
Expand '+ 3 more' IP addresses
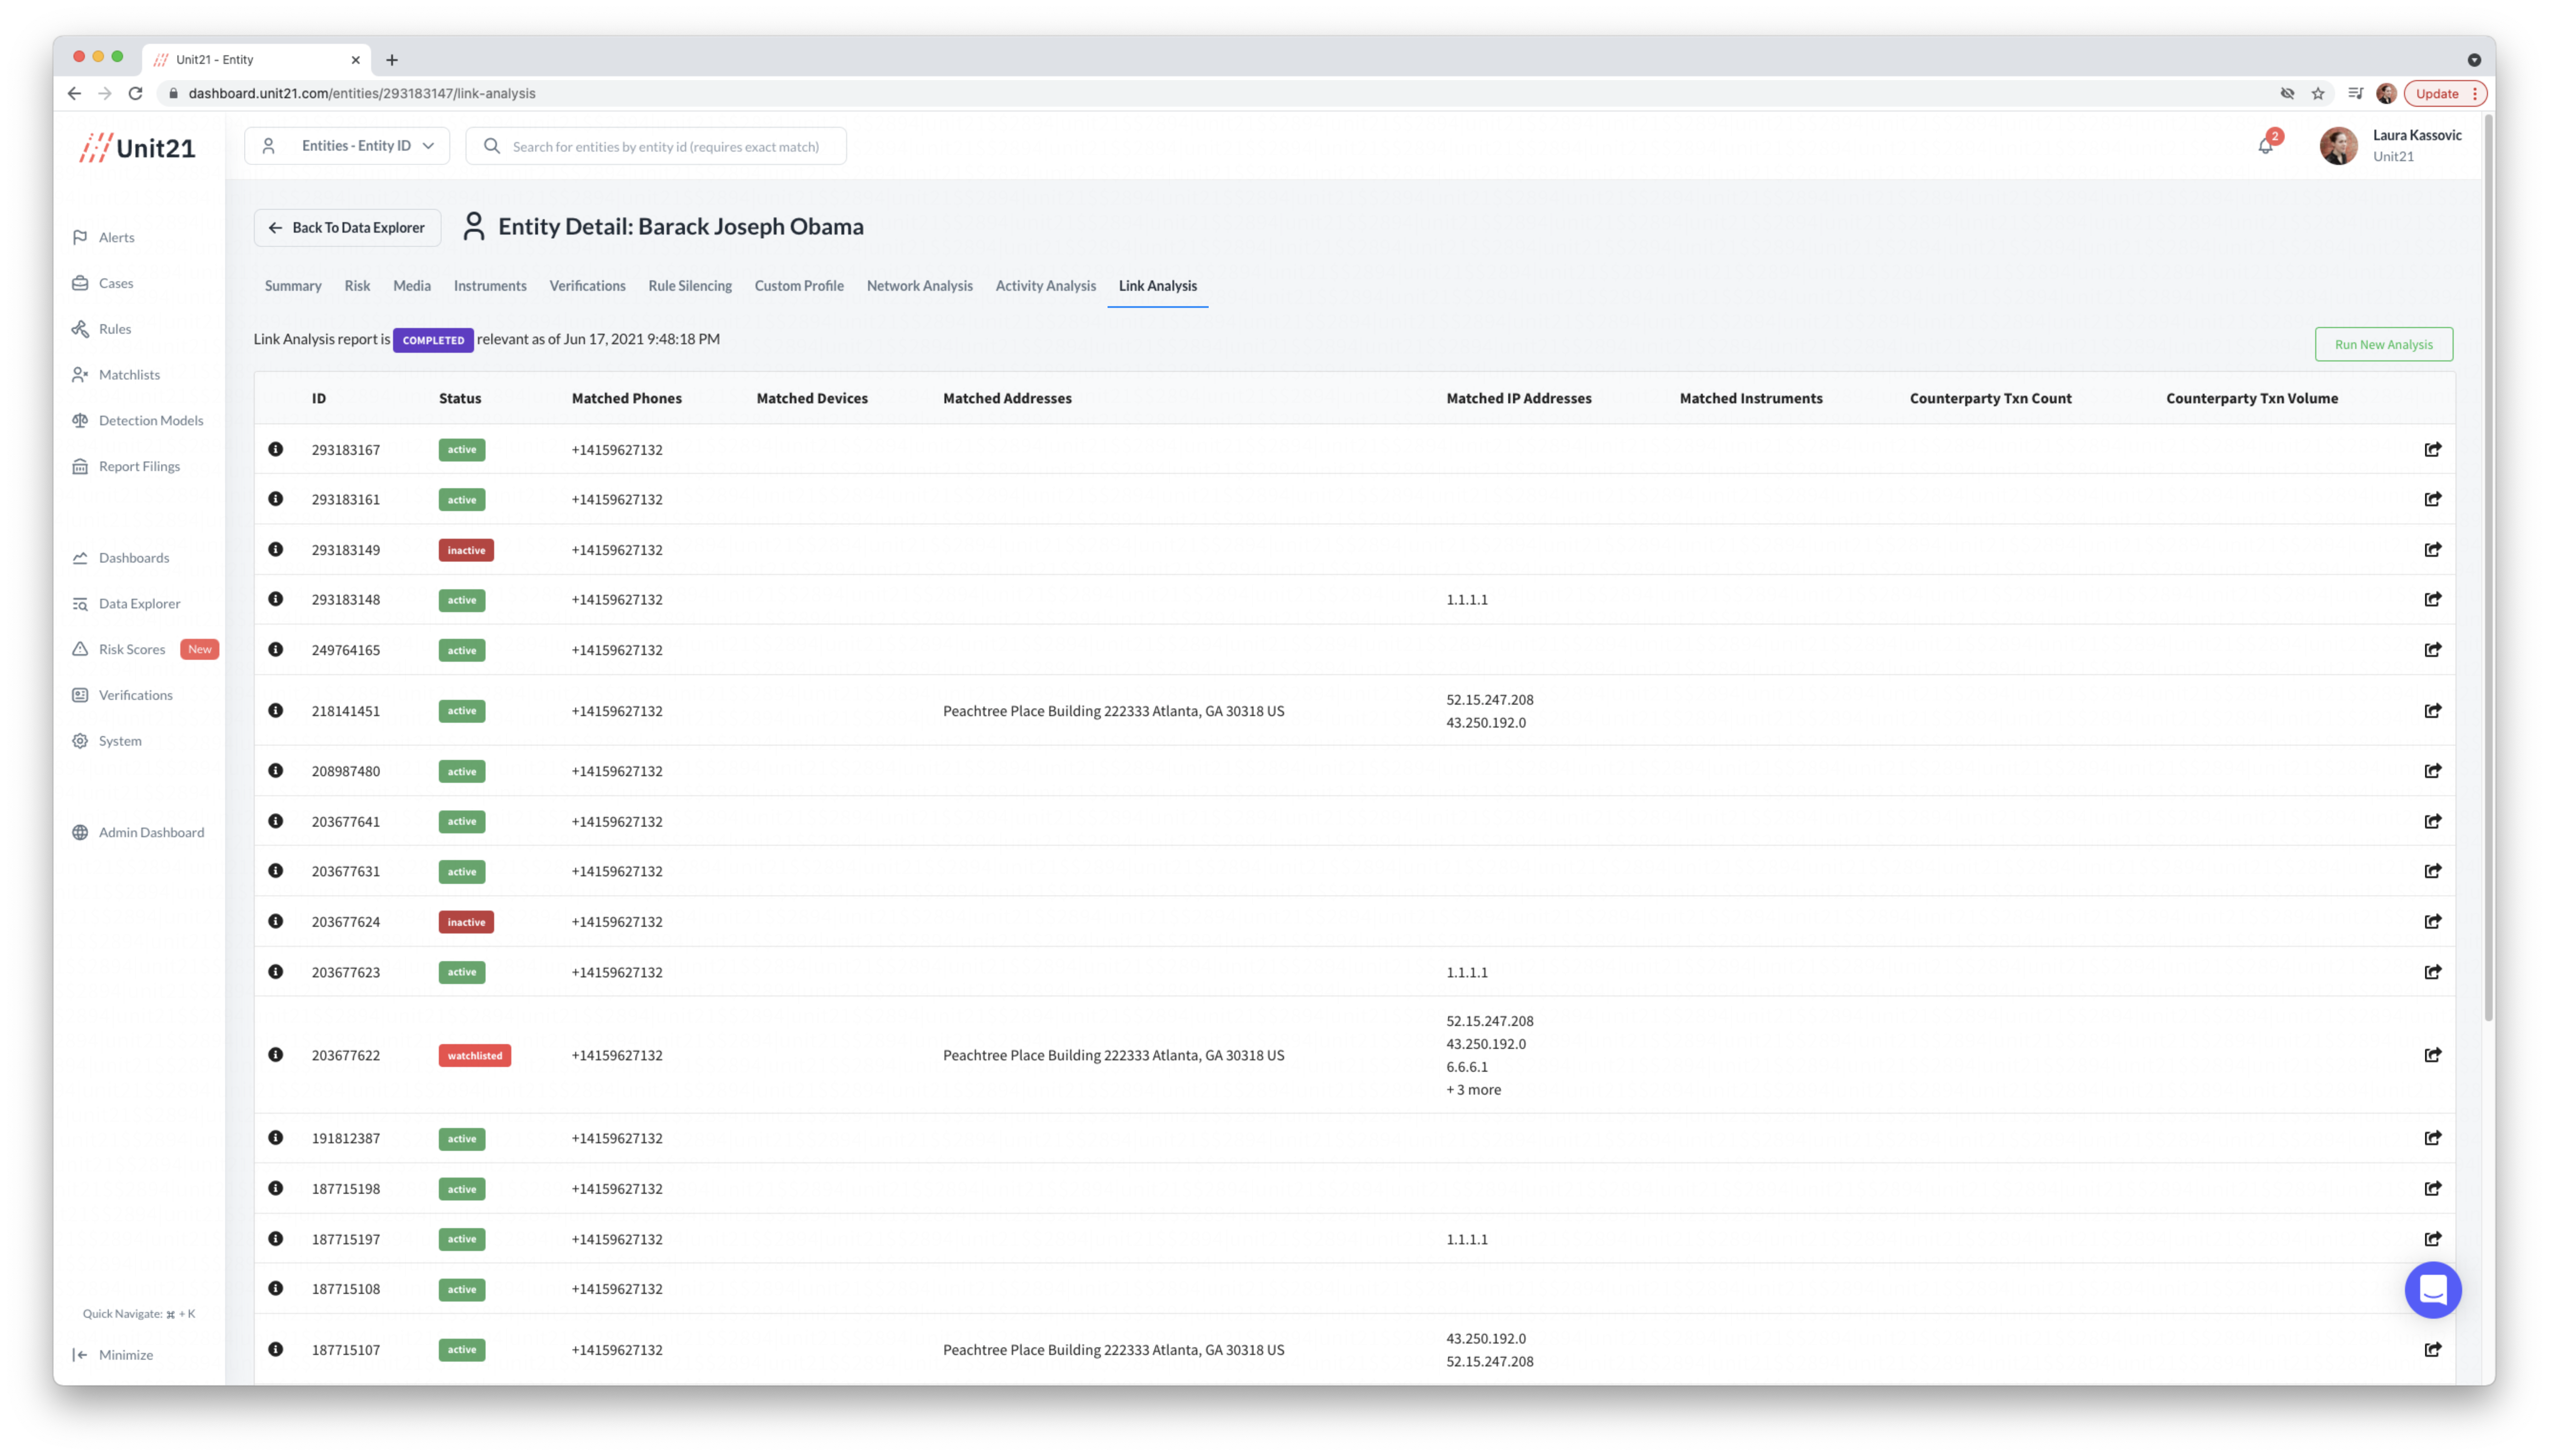(1472, 1089)
